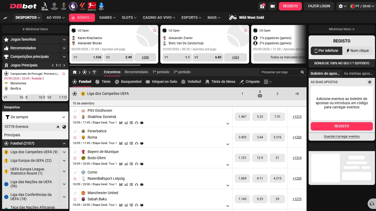Screen dimensions: 376x211
Task: Open the Liga Portugal league shortcut icon
Action: (x=45, y=6)
